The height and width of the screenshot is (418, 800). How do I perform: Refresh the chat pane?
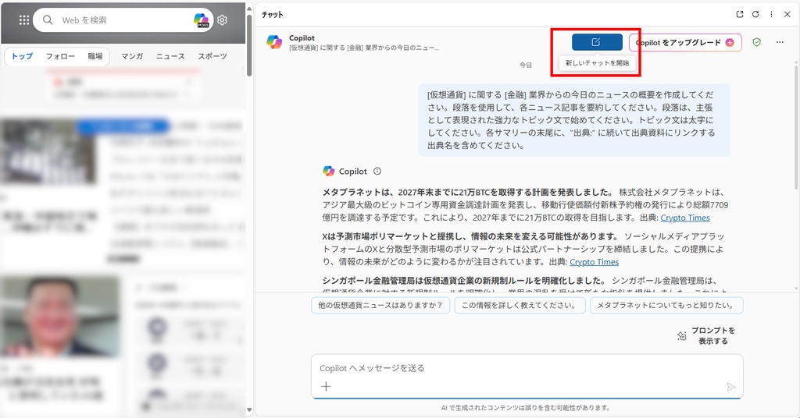tap(755, 14)
